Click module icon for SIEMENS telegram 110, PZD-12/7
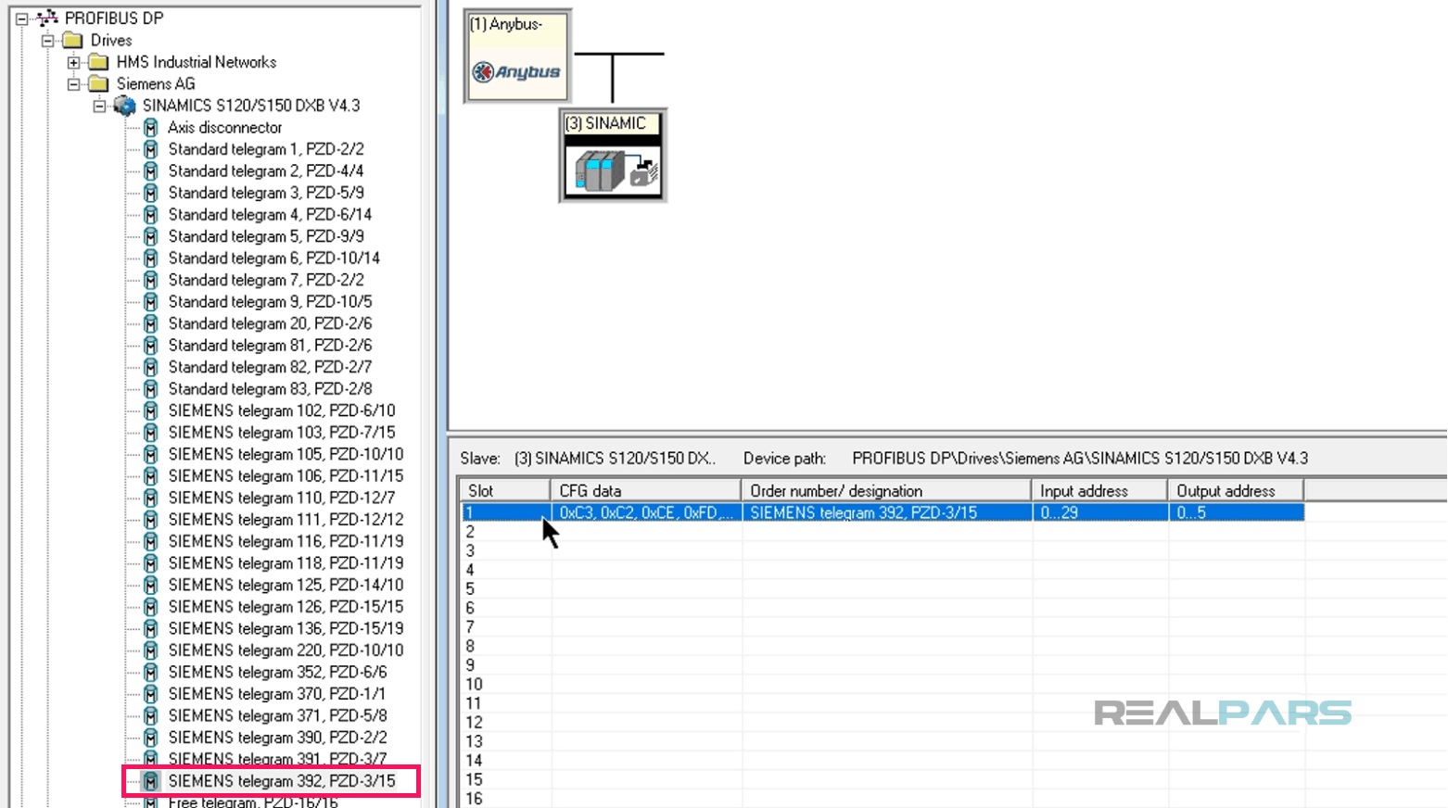Screen dimensions: 1448x808 (151, 498)
